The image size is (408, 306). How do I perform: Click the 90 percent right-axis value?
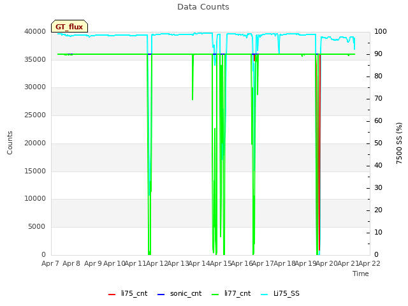[x=378, y=54]
